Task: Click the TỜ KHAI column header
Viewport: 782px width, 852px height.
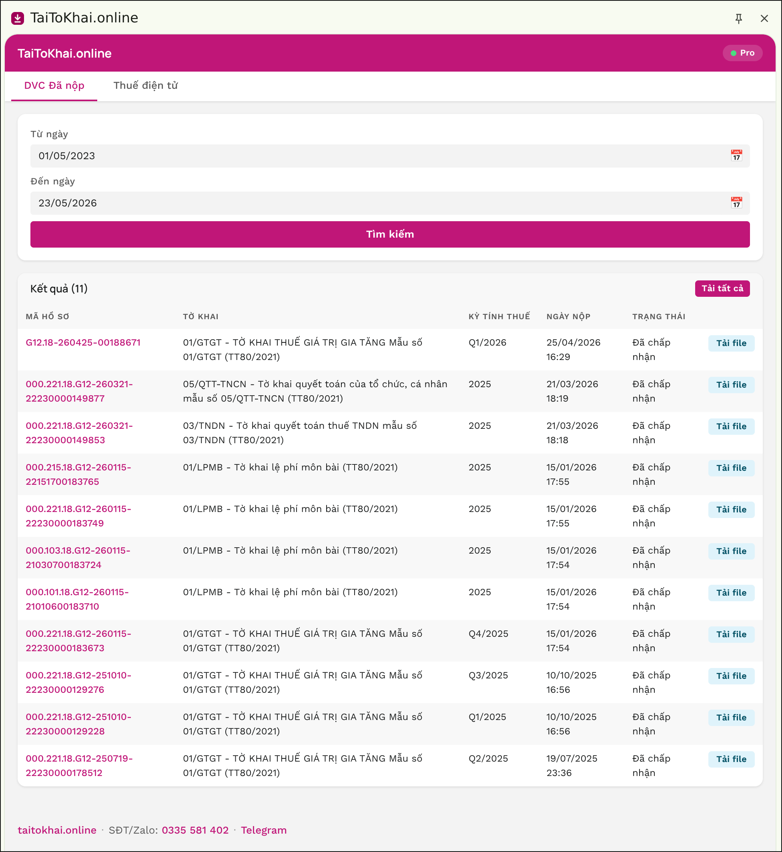Action: 201,316
